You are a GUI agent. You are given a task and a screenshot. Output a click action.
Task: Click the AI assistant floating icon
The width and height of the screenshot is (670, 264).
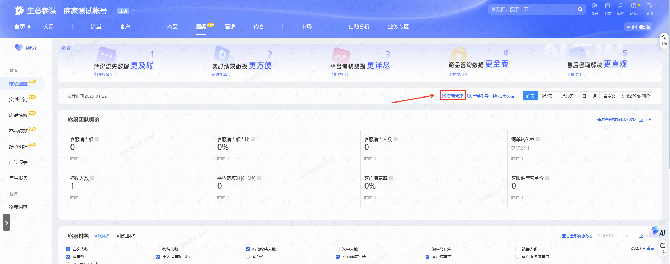(659, 232)
